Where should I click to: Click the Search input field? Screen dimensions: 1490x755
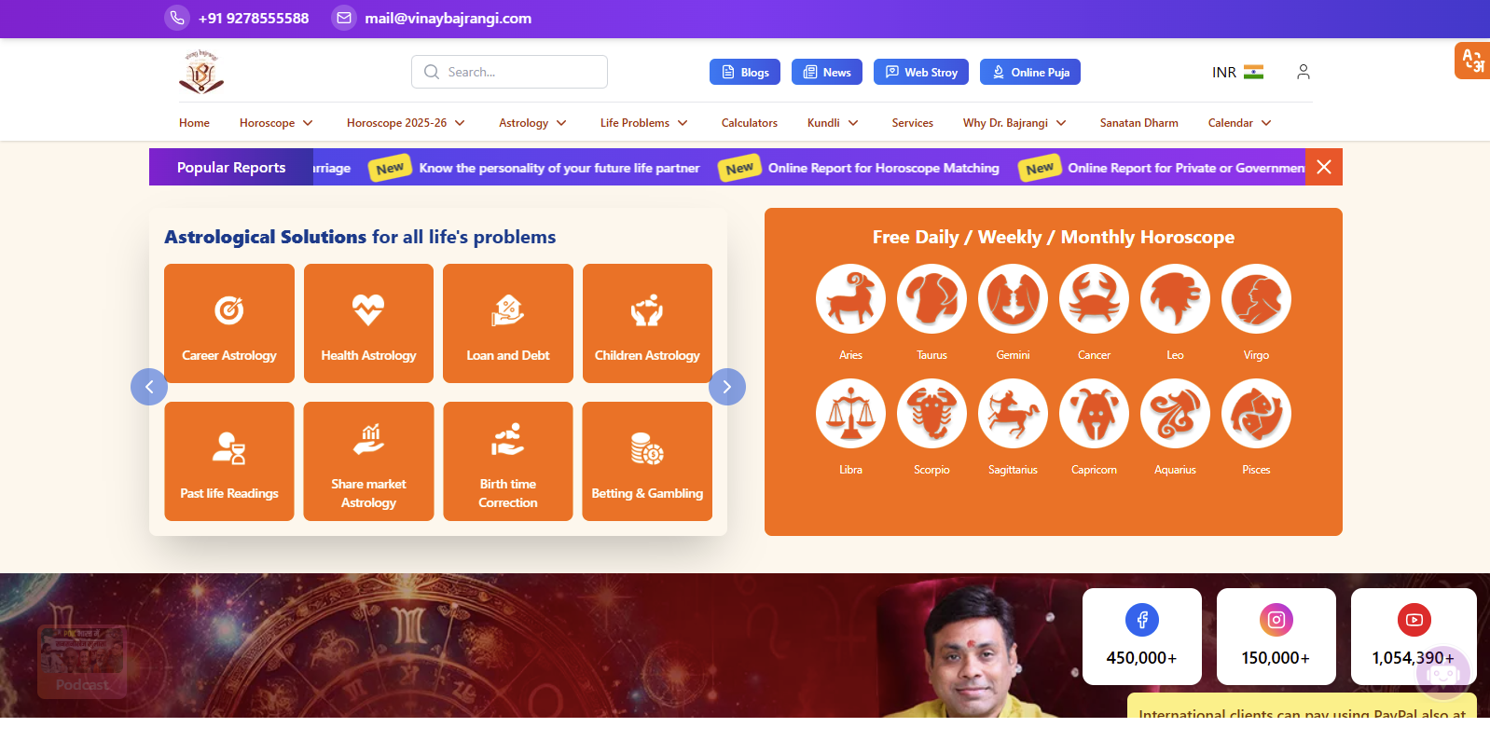[x=509, y=72]
